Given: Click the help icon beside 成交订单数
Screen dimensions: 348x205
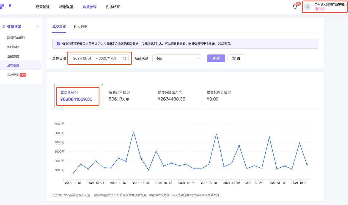Looking at the screenshot, I should click(128, 92).
